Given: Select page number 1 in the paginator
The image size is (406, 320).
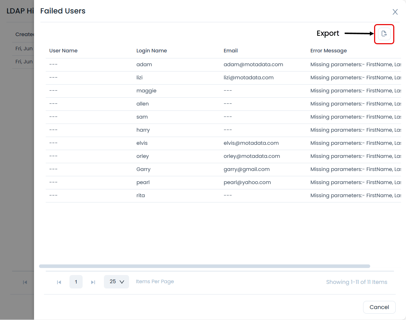Looking at the screenshot, I should coord(76,281).
